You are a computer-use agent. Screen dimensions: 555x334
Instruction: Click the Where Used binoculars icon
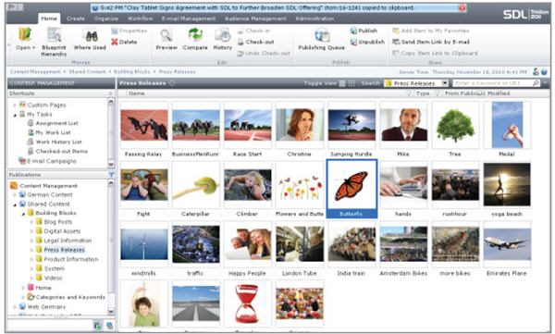point(91,36)
